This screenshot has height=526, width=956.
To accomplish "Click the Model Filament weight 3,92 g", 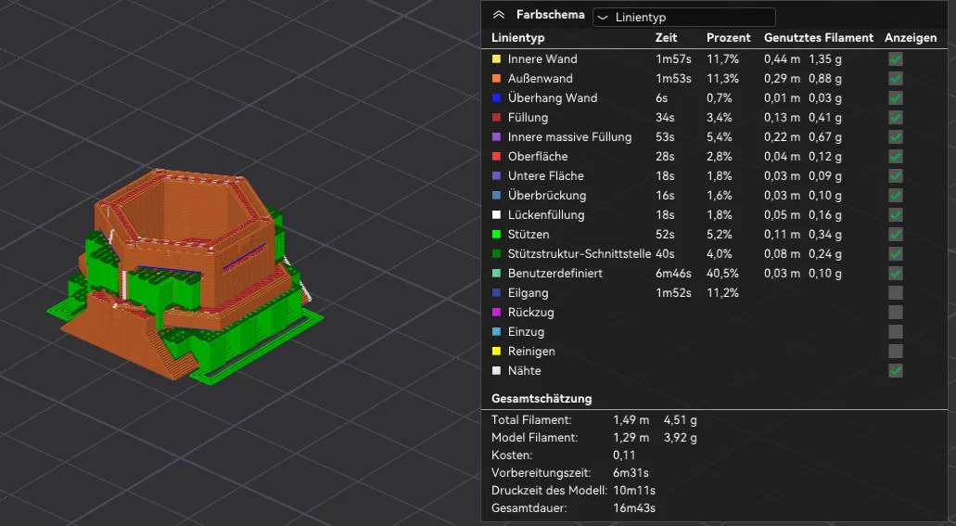I will pos(681,438).
